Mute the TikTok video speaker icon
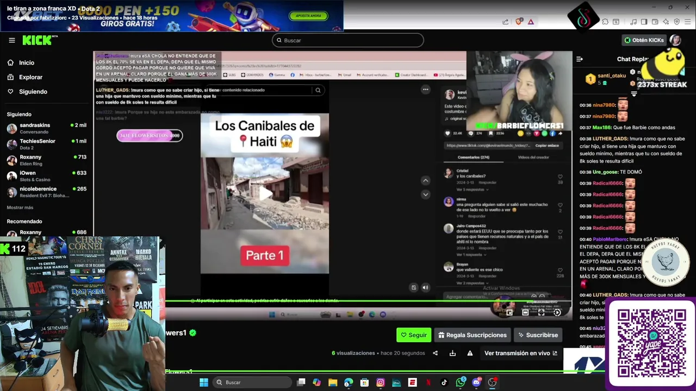The width and height of the screenshot is (696, 391). point(425,287)
